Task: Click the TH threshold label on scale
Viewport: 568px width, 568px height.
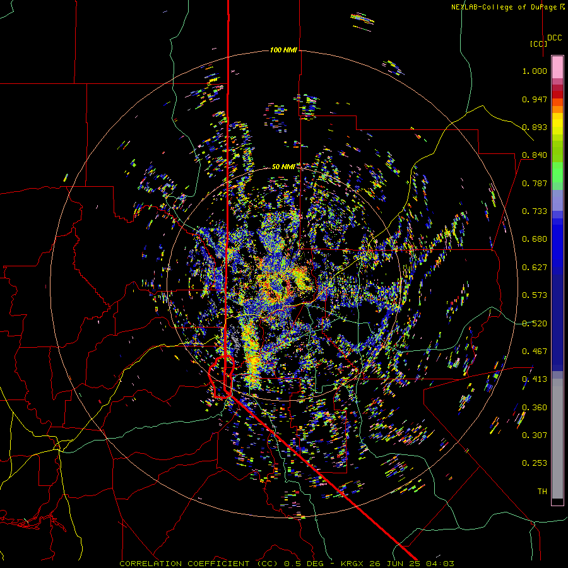Action: [542, 492]
